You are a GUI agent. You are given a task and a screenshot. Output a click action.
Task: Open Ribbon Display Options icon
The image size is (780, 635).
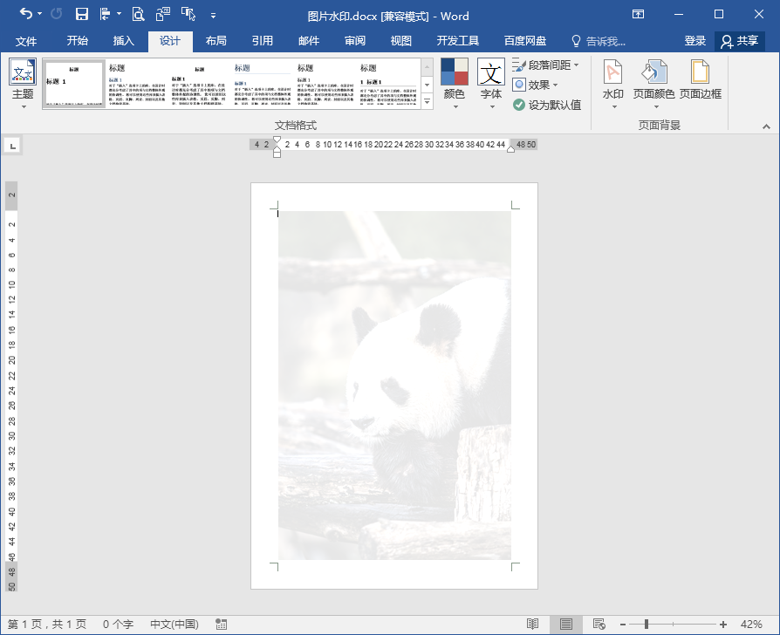point(639,15)
